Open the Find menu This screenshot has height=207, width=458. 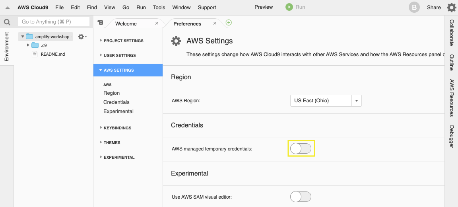point(92,7)
